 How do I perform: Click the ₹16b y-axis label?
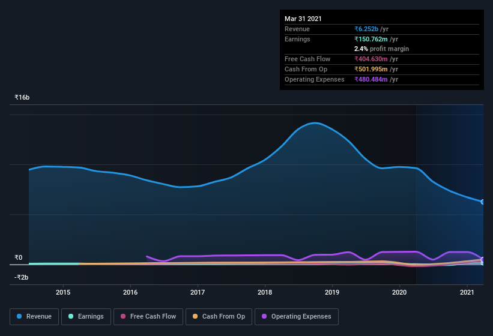point(22,97)
